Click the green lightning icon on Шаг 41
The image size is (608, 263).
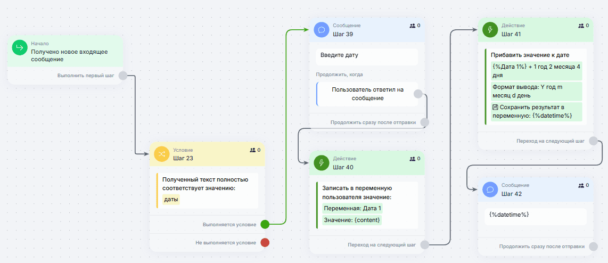point(490,29)
